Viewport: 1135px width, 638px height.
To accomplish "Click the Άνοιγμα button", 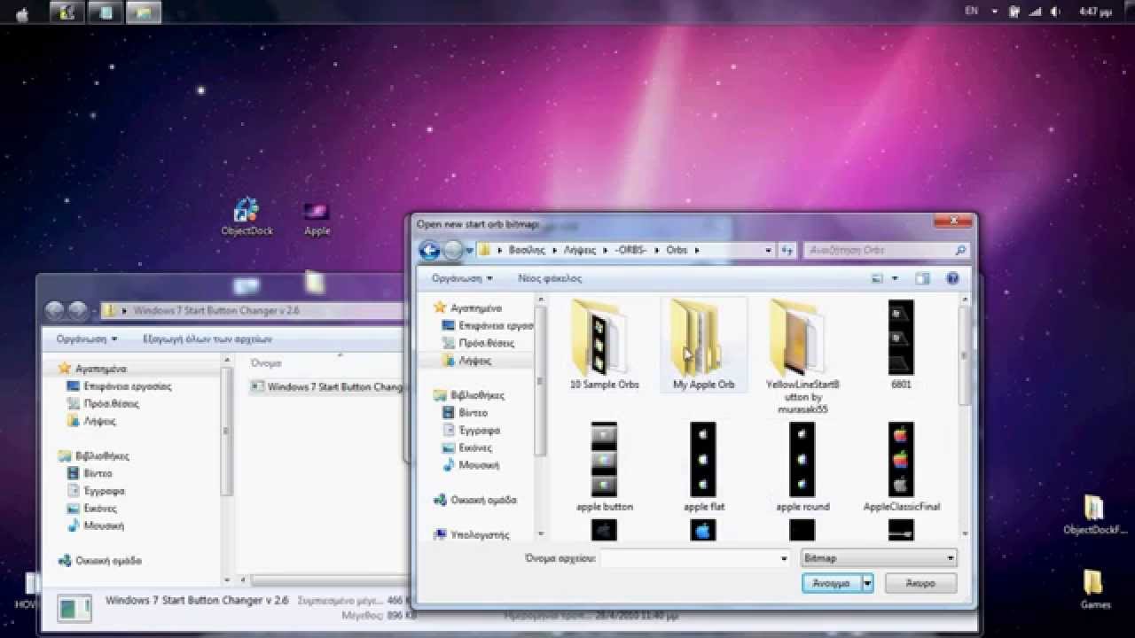I will 831,583.
